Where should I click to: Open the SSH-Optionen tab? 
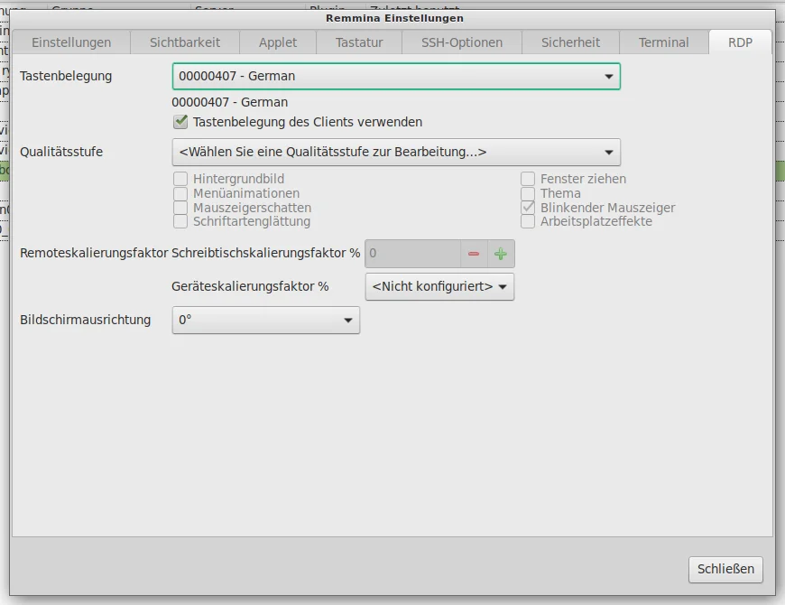[461, 42]
